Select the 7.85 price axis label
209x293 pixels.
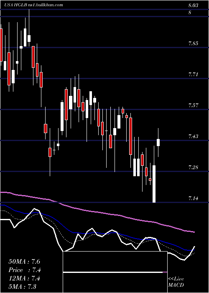[193, 44]
